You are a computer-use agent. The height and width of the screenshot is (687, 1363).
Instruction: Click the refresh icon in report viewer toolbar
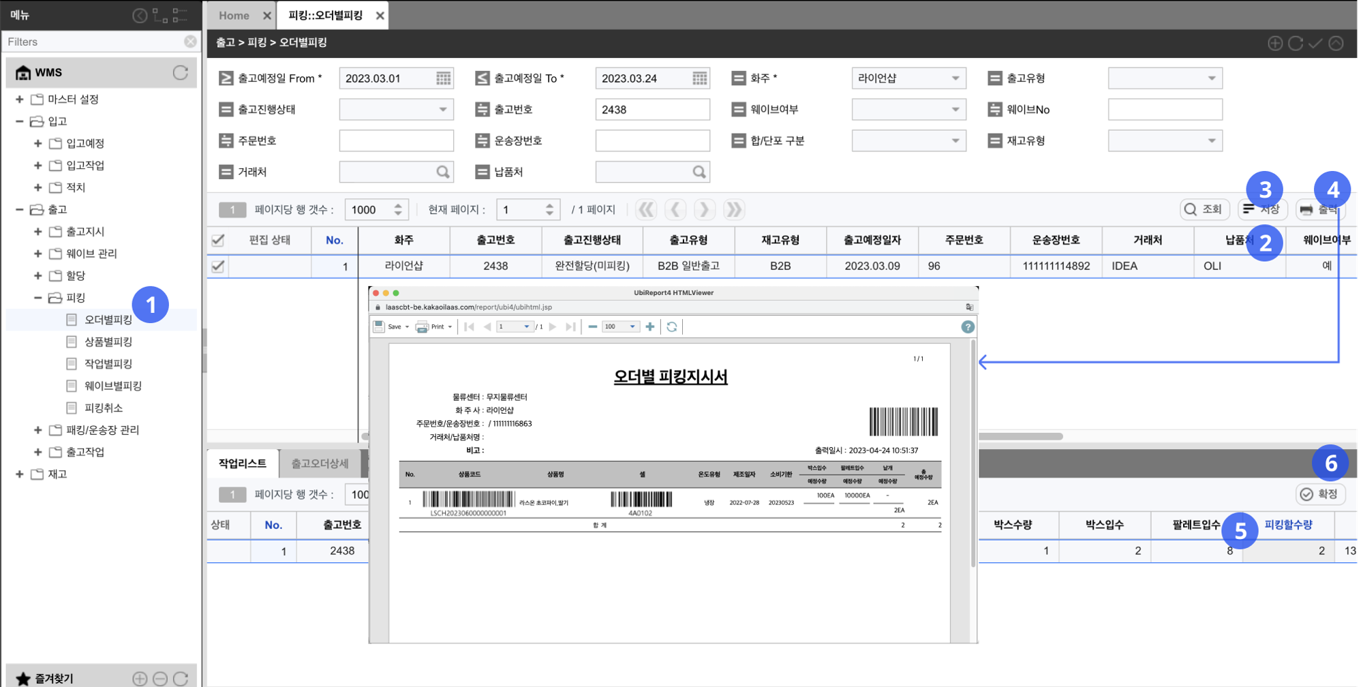point(671,327)
